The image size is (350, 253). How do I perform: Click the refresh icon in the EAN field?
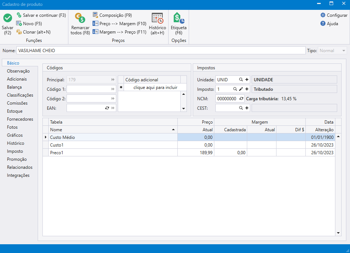[x=107, y=108]
